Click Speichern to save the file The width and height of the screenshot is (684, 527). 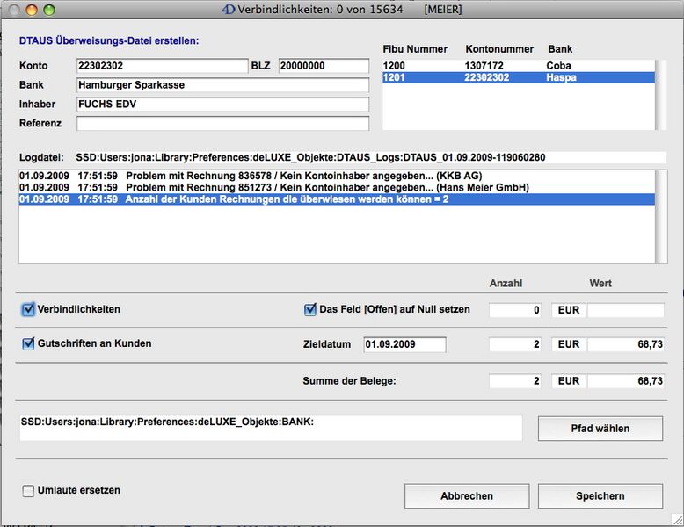(x=600, y=496)
